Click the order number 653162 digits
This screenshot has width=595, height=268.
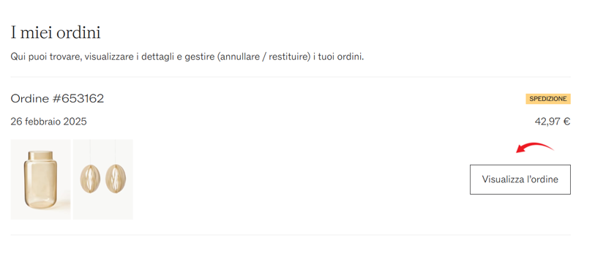[x=83, y=99]
